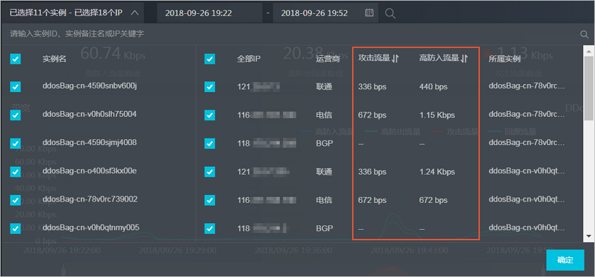This screenshot has height=277, width=595.
Task: Edit start time 2018-09-26 19:22
Action: pyautogui.click(x=209, y=13)
